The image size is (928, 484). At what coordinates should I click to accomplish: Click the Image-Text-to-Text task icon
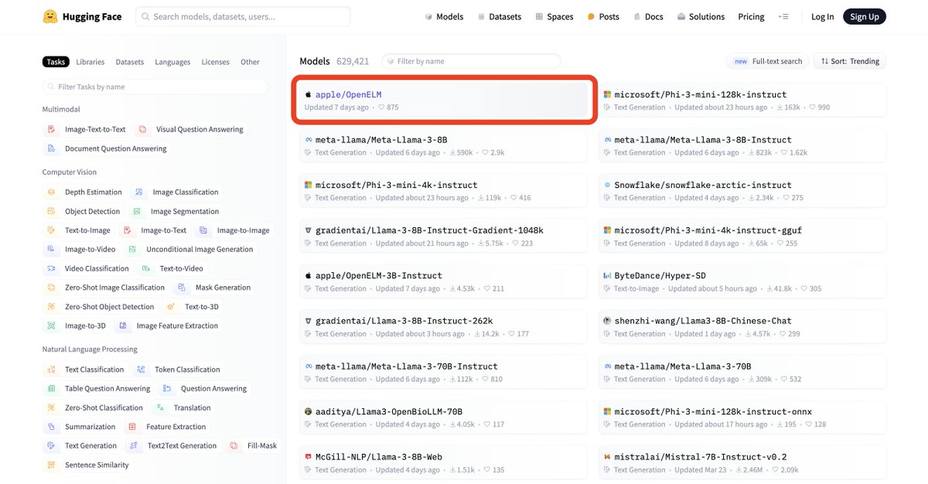point(51,130)
